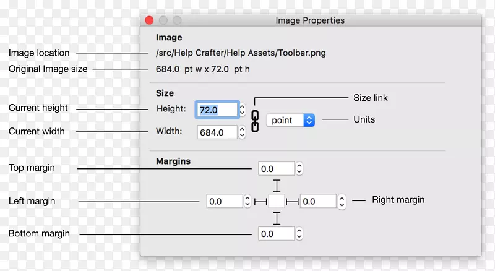Click the Width input field showing 684.0
The height and width of the screenshot is (271, 495).
click(x=217, y=132)
